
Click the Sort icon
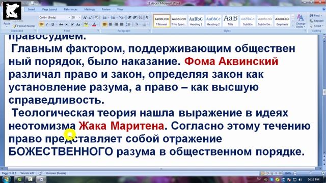click(141, 18)
